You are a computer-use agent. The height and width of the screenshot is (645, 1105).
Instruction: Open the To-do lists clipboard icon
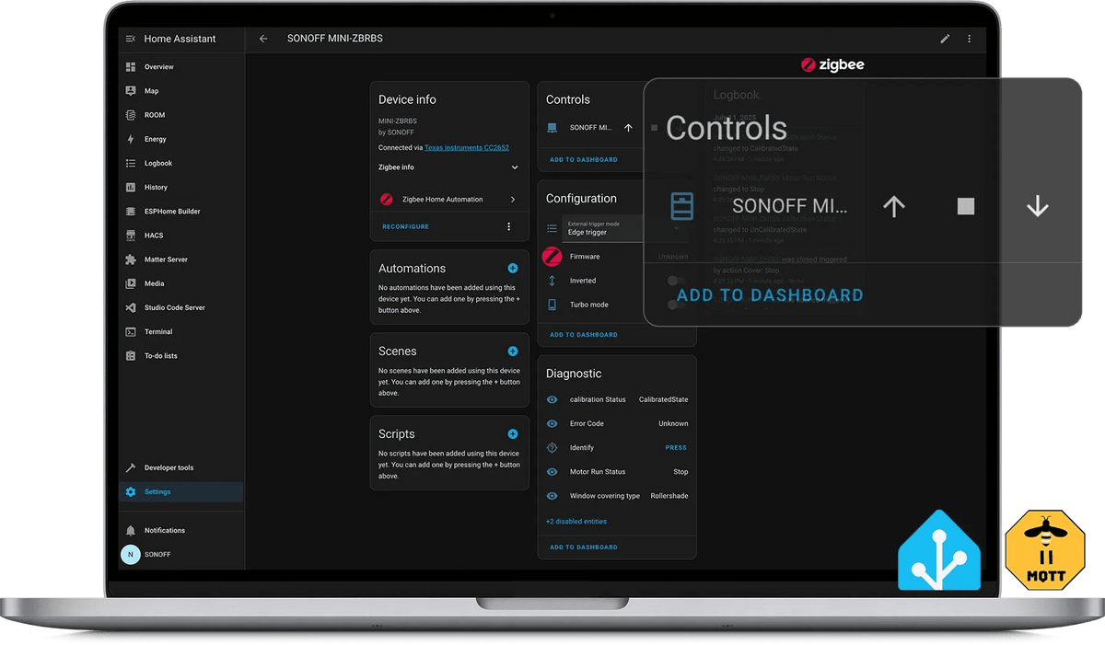point(131,355)
